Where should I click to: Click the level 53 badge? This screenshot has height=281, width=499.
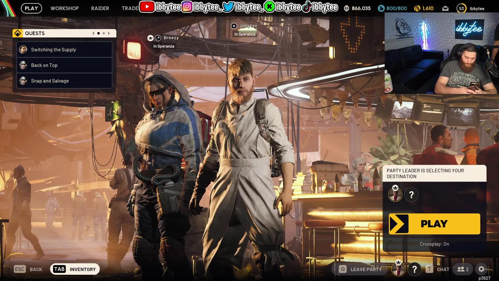(x=462, y=8)
